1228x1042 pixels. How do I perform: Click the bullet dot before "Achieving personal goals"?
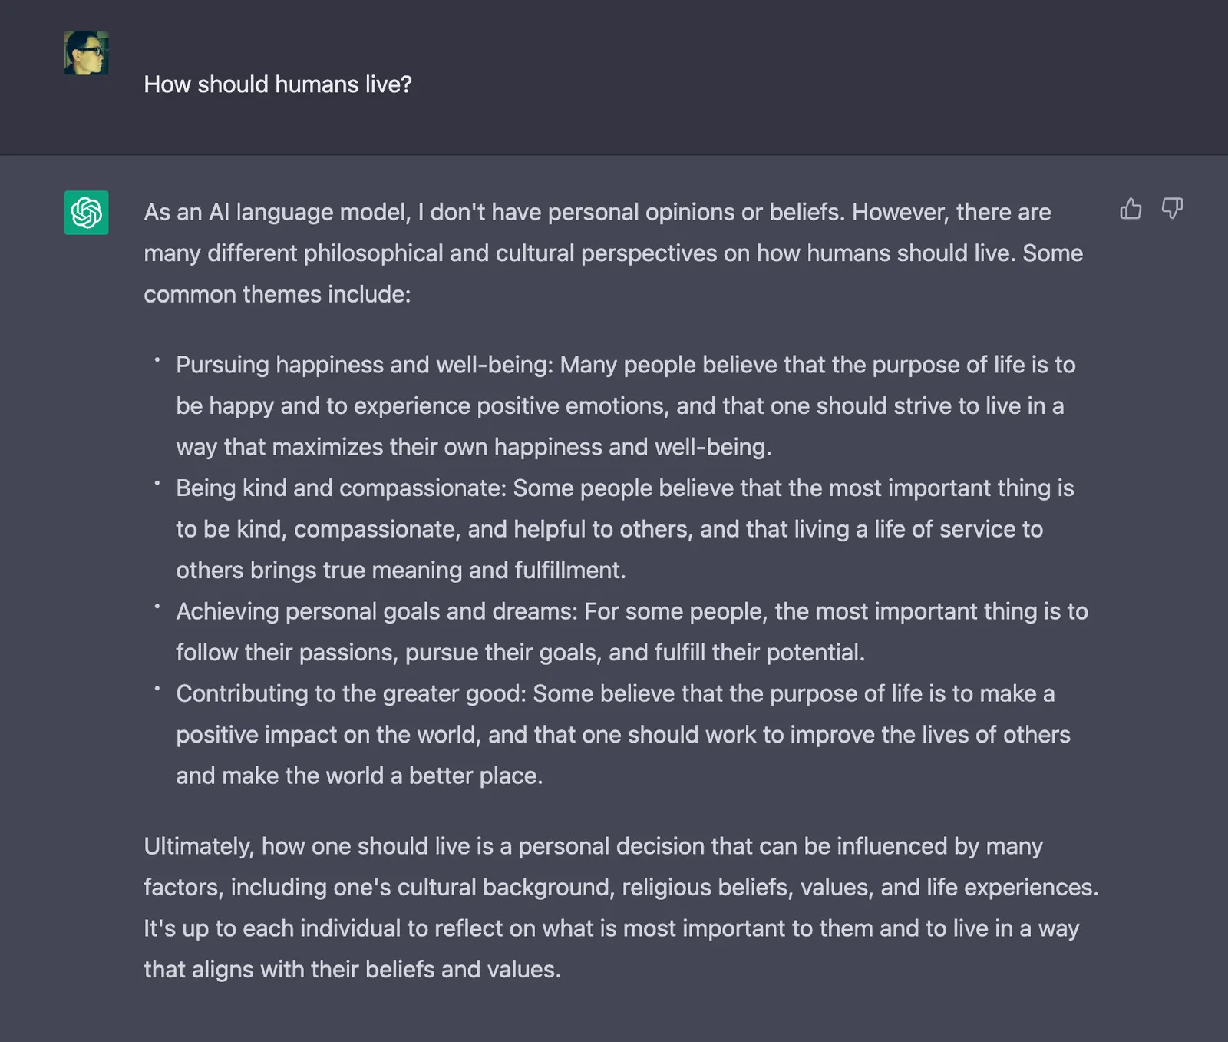[x=157, y=607]
